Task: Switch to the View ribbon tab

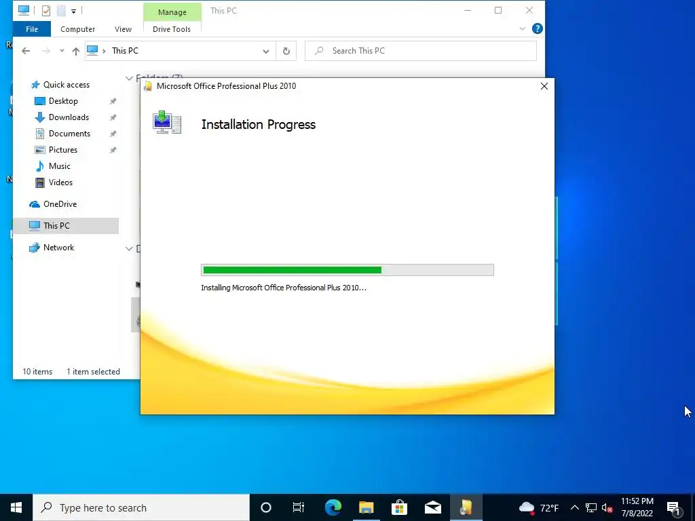Action: [x=123, y=29]
